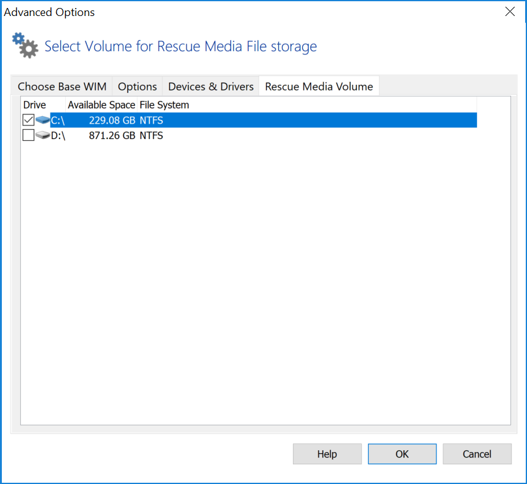Check the D:\ drive checkbox
Screen dimensions: 527x484
click(x=28, y=135)
